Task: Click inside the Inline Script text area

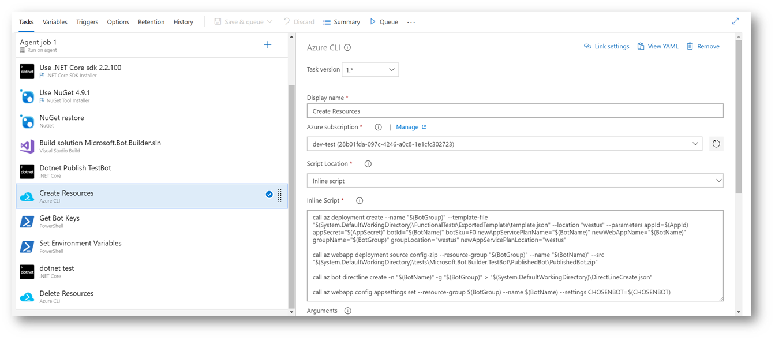Action: point(515,256)
